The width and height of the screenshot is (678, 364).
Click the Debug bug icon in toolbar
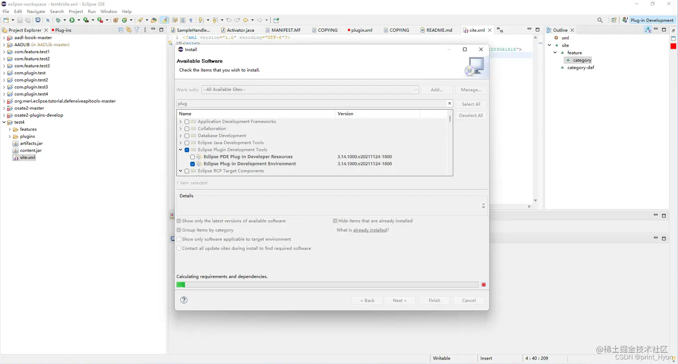[x=58, y=20]
